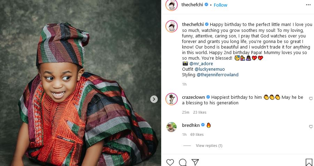This screenshot has height=166, width=314.
Task: Open thechefchi avatar beside caption
Action: 172,26
